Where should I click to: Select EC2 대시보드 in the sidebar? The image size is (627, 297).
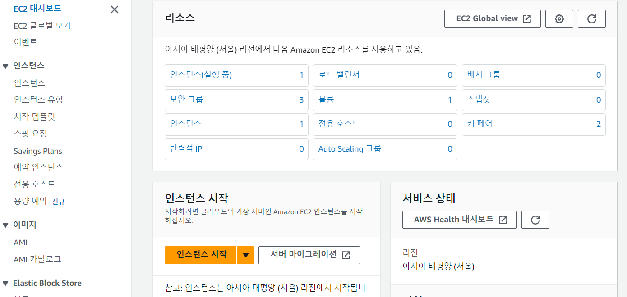pyautogui.click(x=37, y=9)
